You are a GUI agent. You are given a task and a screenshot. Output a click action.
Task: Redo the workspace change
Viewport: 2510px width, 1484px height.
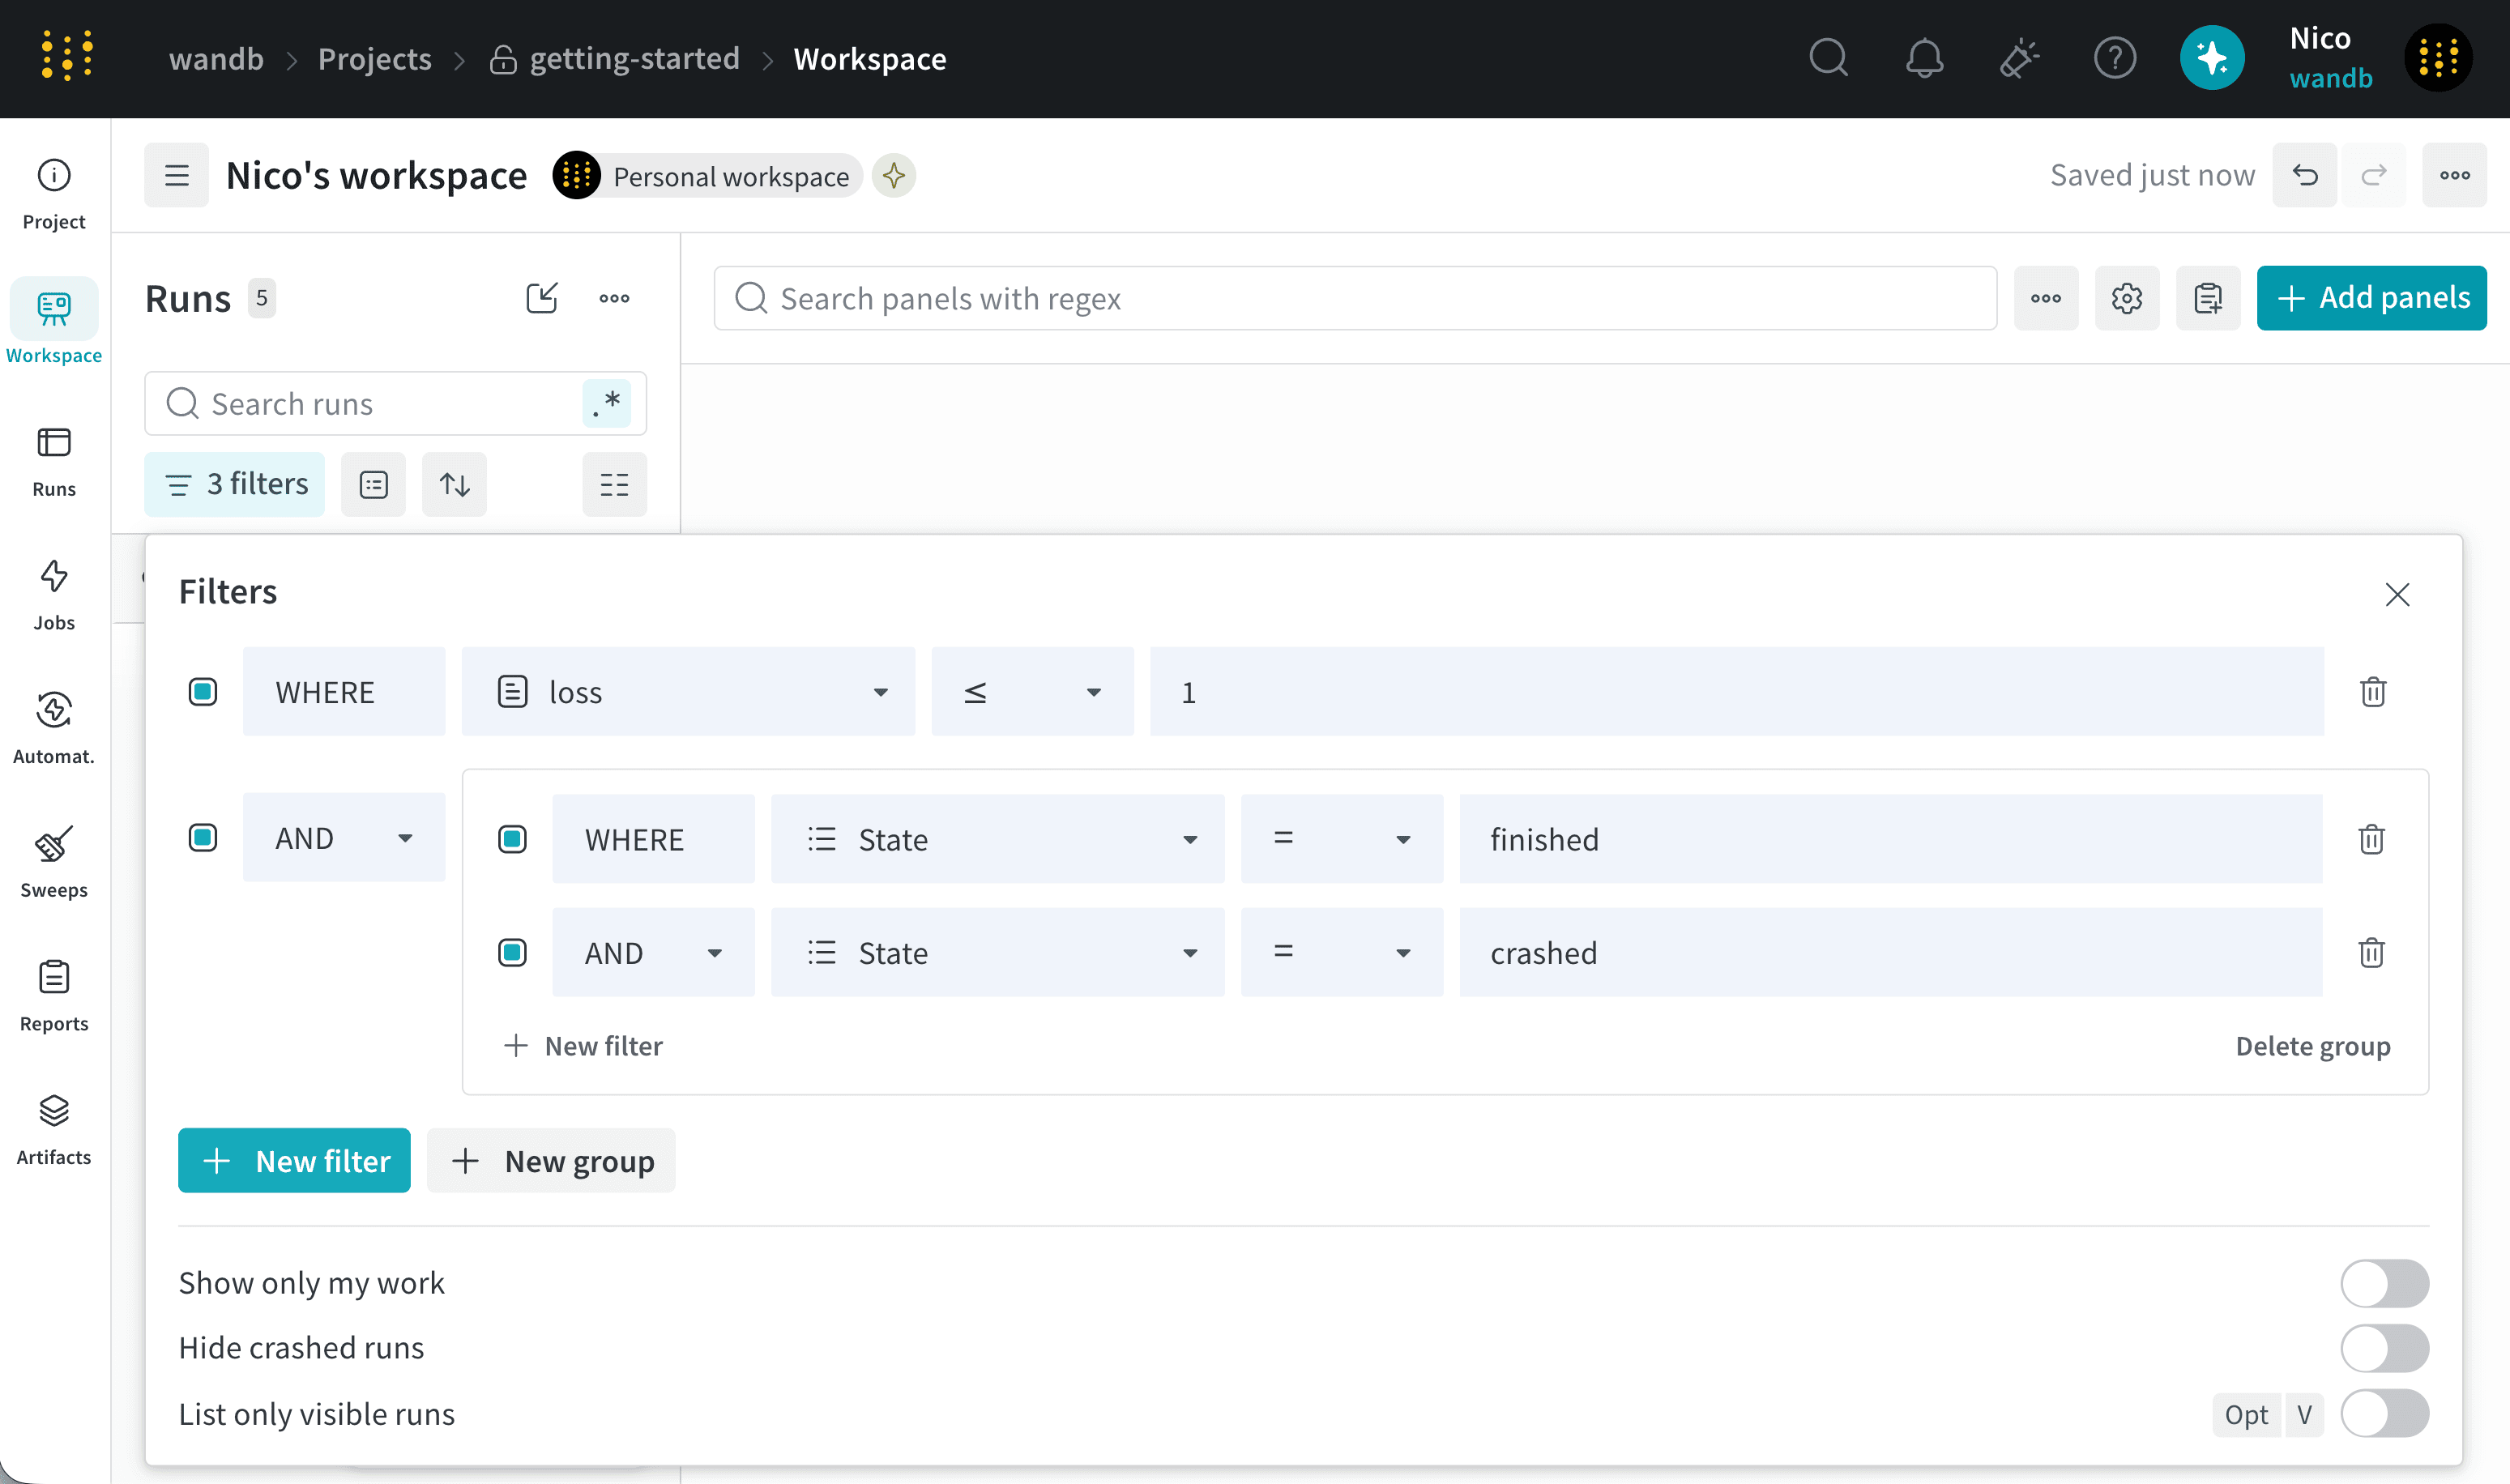coord(2374,176)
